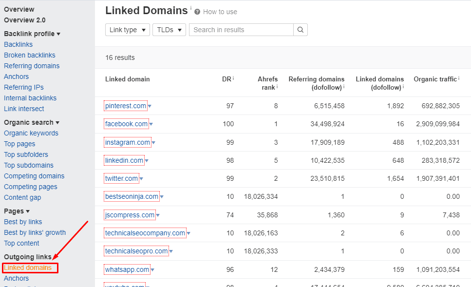The image size is (471, 287).
Task: Open Competing domains report
Action: point(34,176)
